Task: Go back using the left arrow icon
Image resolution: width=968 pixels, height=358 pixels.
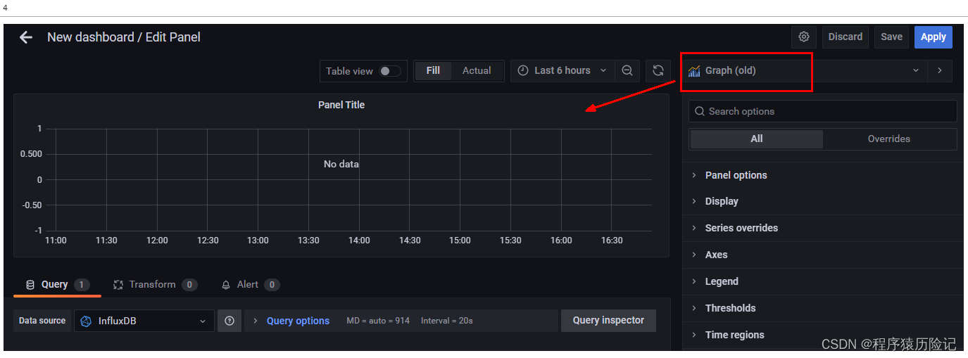Action: (26, 37)
